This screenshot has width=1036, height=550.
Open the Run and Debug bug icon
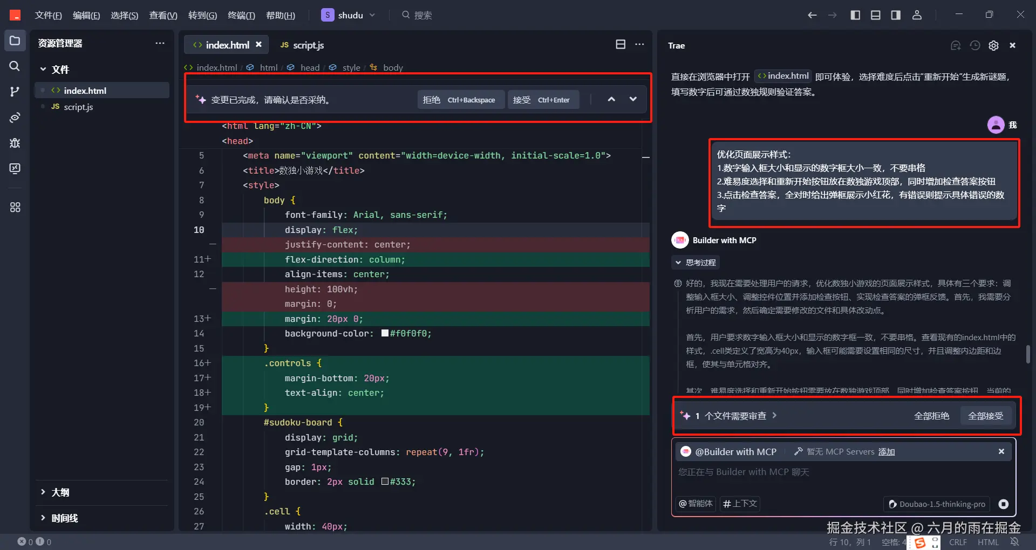[x=15, y=143]
